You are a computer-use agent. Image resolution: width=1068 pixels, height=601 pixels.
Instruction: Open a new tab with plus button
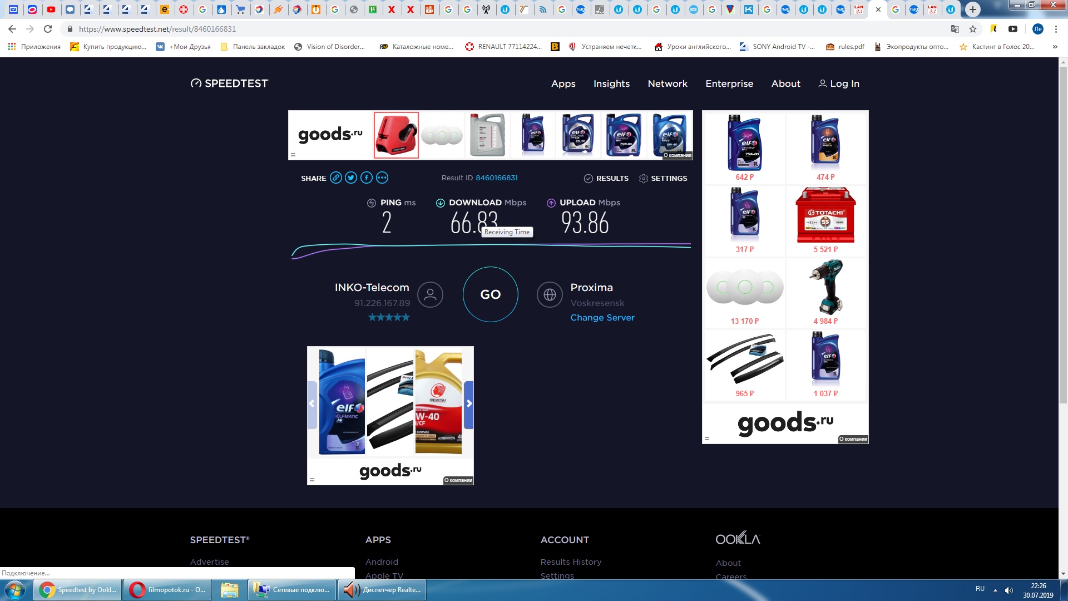(x=973, y=9)
